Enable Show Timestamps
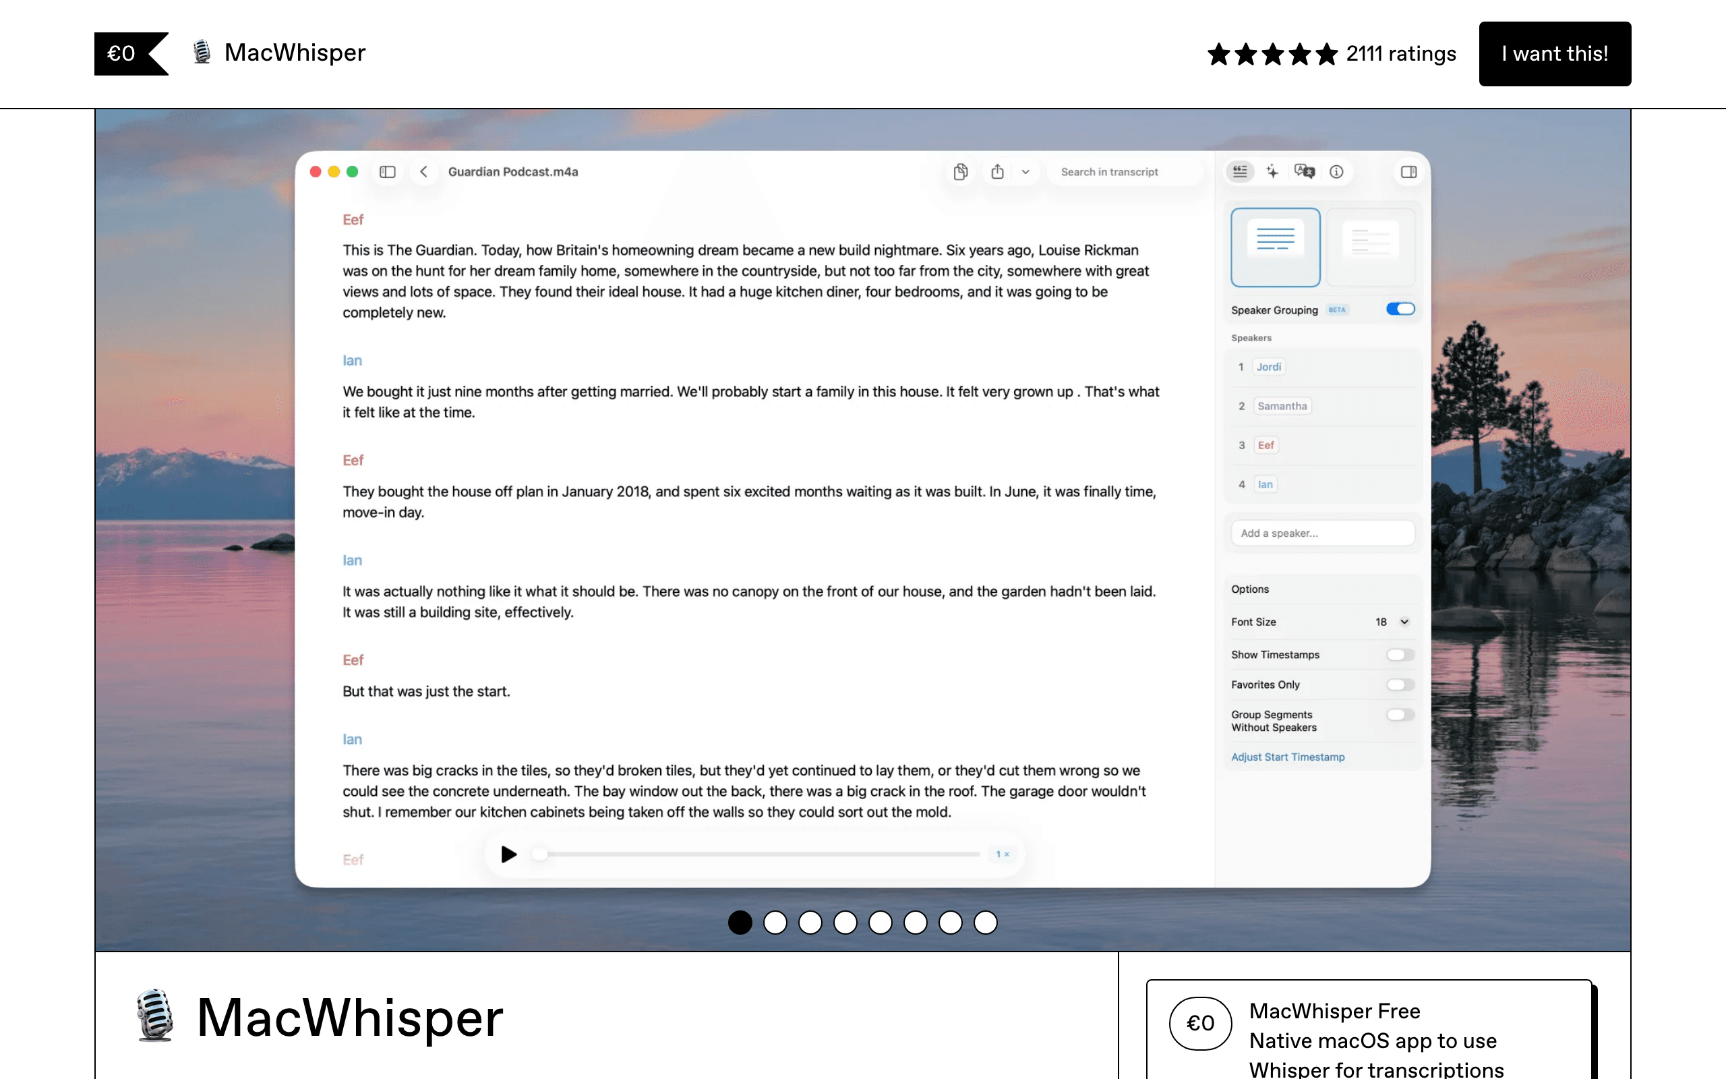 (1400, 654)
